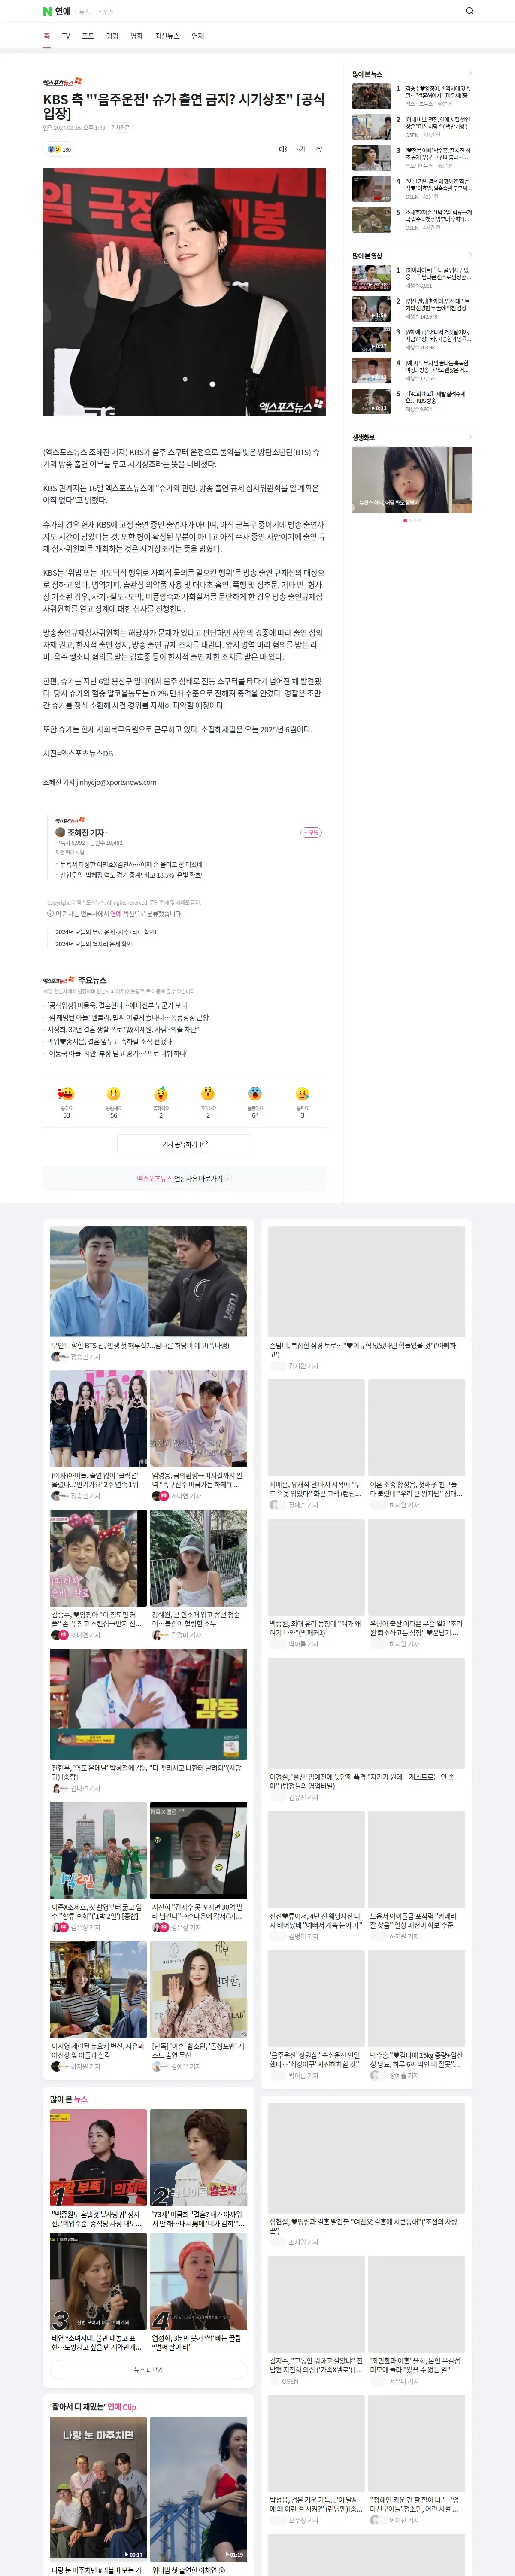
Task: Click the 놀랐어요 reaction emoji with 64
Action: coord(255,1094)
